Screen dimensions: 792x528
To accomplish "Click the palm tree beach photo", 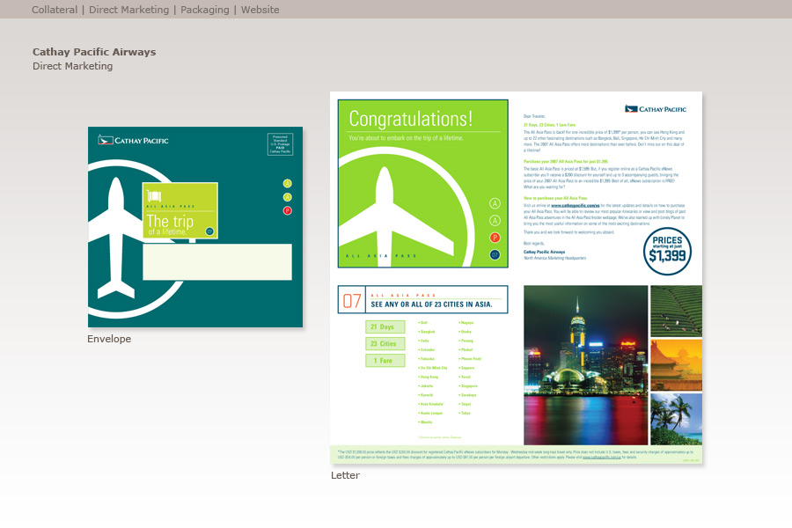I will [x=676, y=419].
